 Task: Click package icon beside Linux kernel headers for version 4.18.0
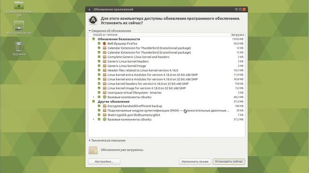pyautogui.click(x=105, y=84)
